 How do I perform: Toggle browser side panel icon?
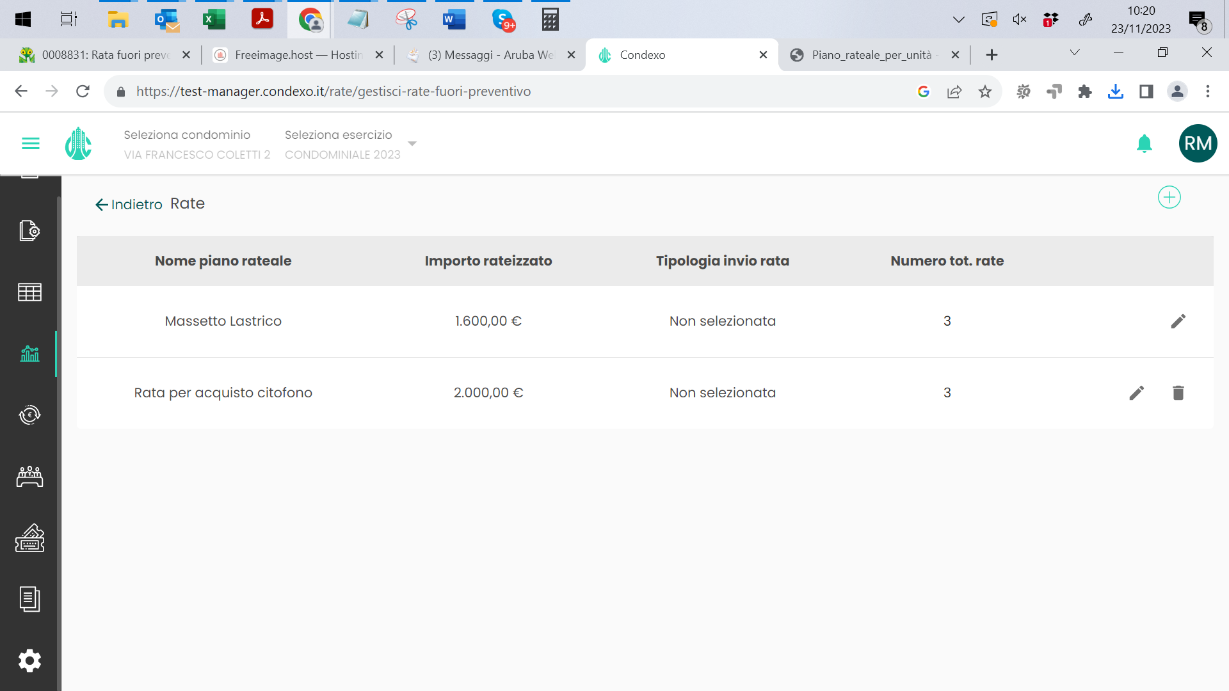[x=1146, y=91]
